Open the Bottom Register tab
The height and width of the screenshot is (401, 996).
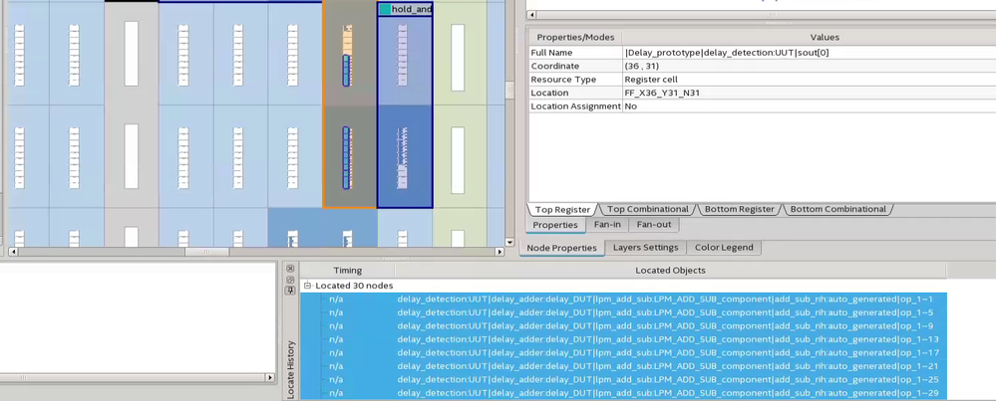(740, 209)
